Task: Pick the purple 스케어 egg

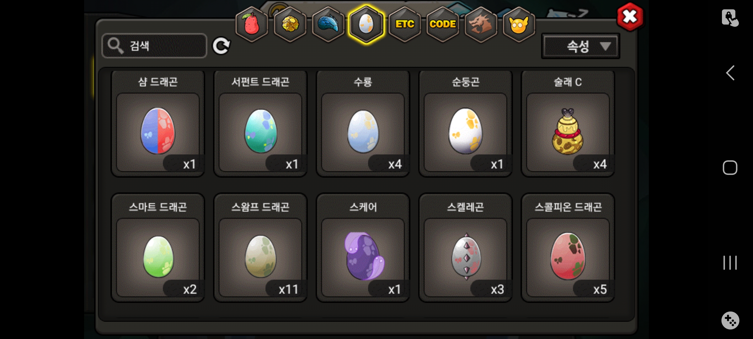Action: click(x=363, y=248)
